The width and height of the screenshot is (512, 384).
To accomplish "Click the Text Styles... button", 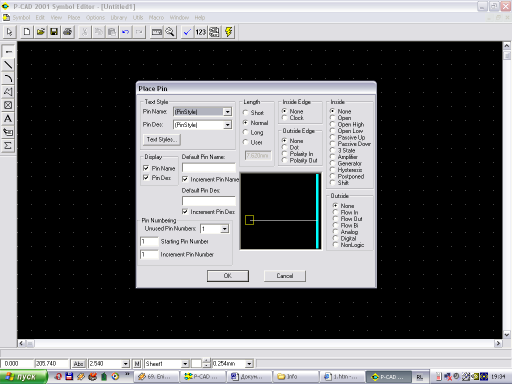I will click(x=161, y=139).
